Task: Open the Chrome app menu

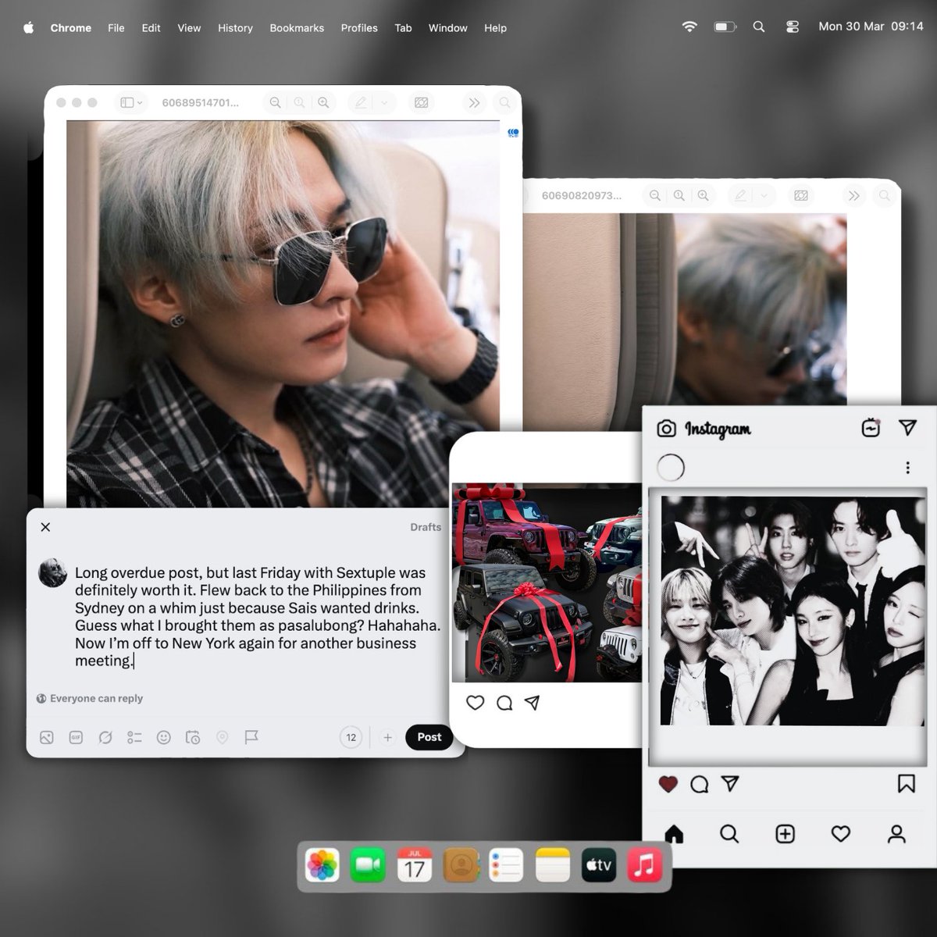Action: 71,27
